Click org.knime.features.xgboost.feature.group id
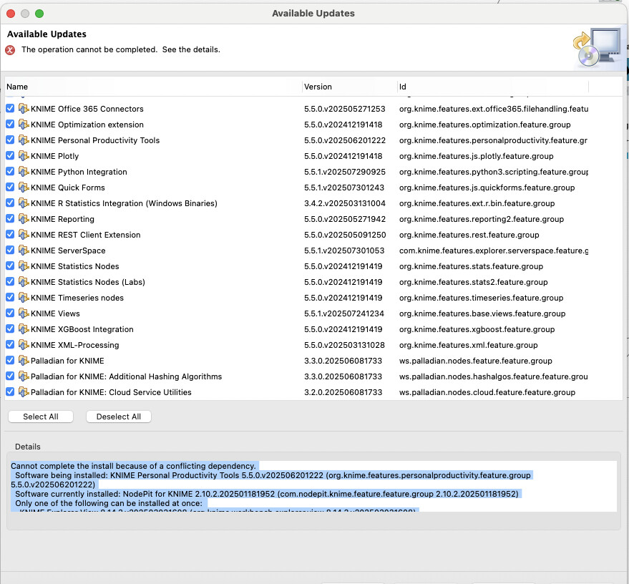This screenshot has width=629, height=584. [477, 329]
